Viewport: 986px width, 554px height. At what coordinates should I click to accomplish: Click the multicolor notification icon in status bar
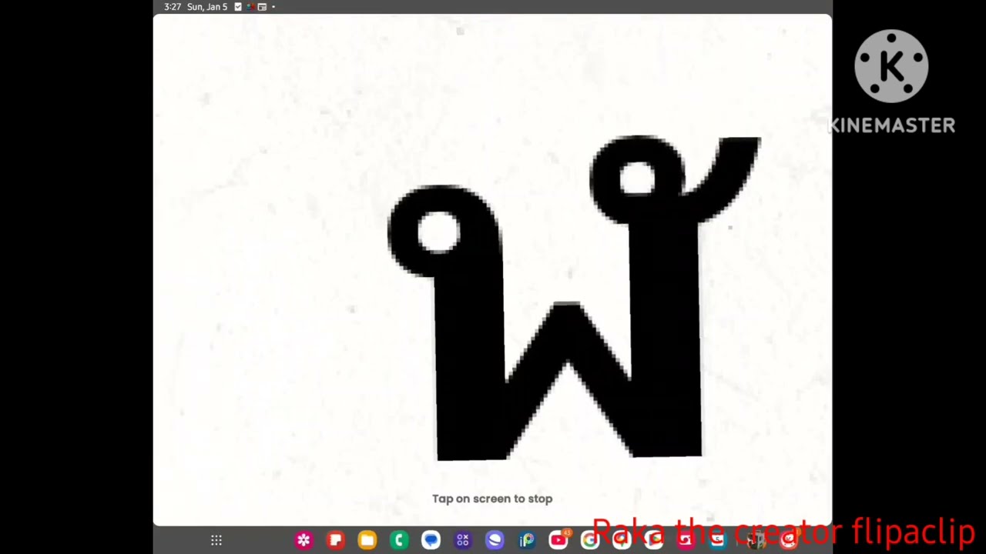pyautogui.click(x=250, y=7)
